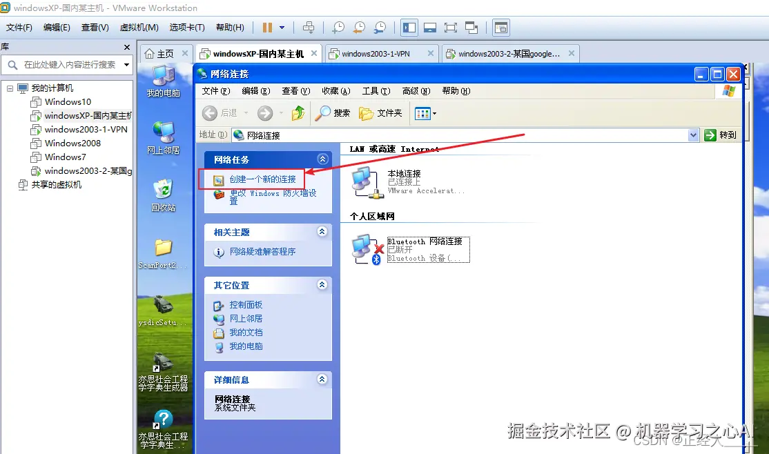This screenshot has height=454, width=769.
Task: Enter full screen mode icon
Action: pos(451,28)
